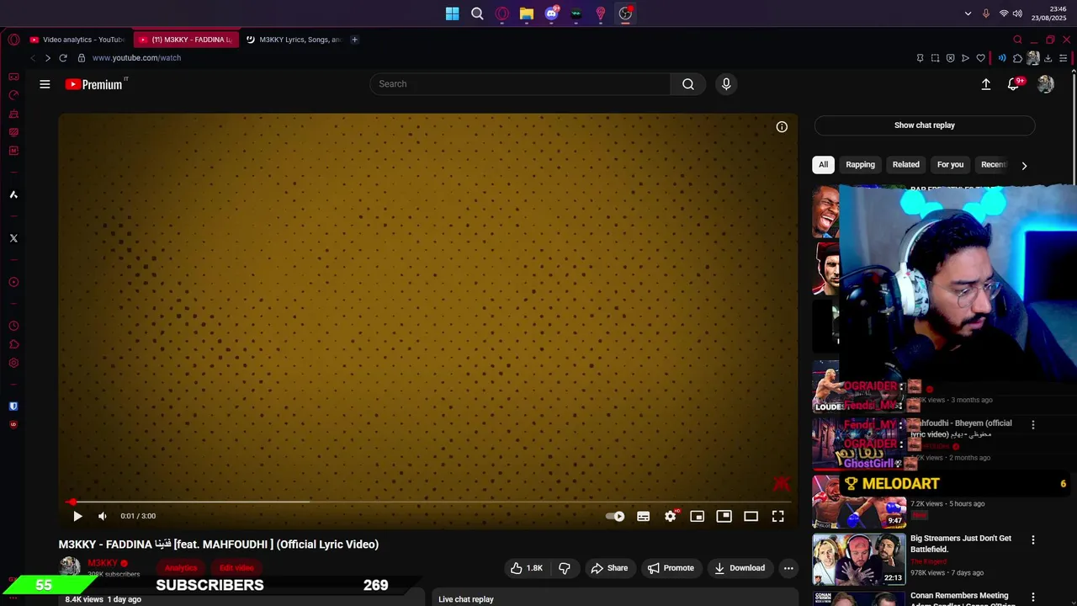Open pinboard pin icon in address bar

coord(920,58)
